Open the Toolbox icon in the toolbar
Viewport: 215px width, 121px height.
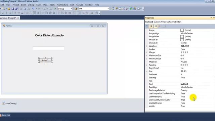click(127, 9)
